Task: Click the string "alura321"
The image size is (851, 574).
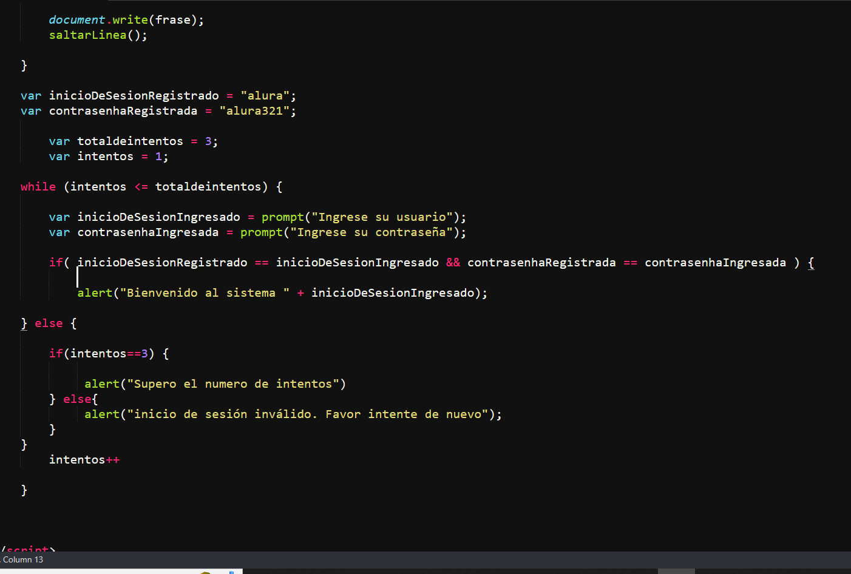Action: (x=254, y=111)
